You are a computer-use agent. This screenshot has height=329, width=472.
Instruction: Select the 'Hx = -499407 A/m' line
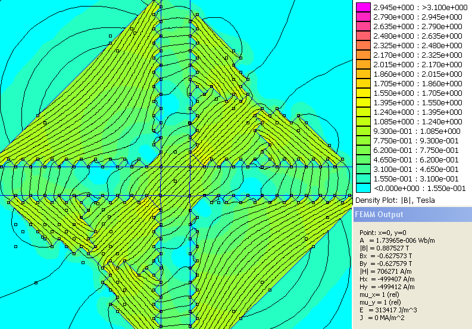(x=387, y=279)
